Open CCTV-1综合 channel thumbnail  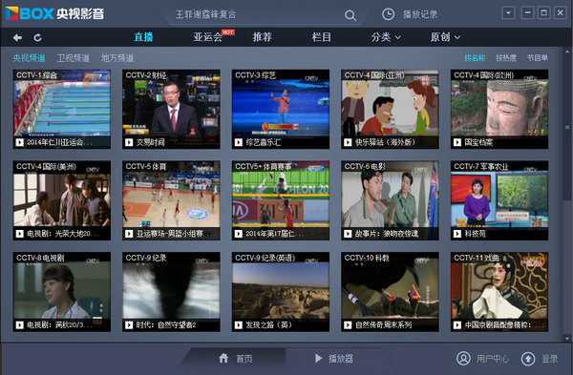(62, 109)
